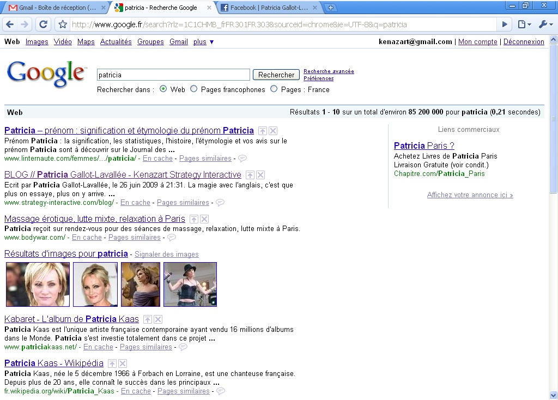Click the Google logo

click(x=46, y=74)
